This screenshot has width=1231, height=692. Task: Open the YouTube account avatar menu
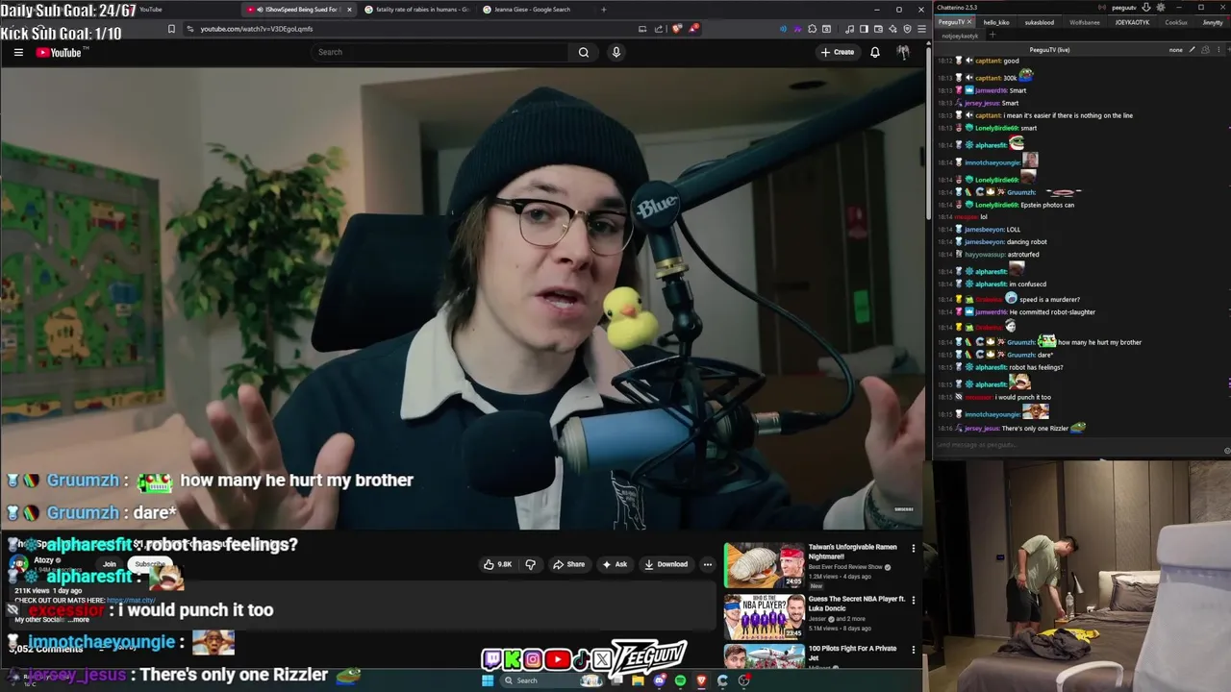[903, 52]
